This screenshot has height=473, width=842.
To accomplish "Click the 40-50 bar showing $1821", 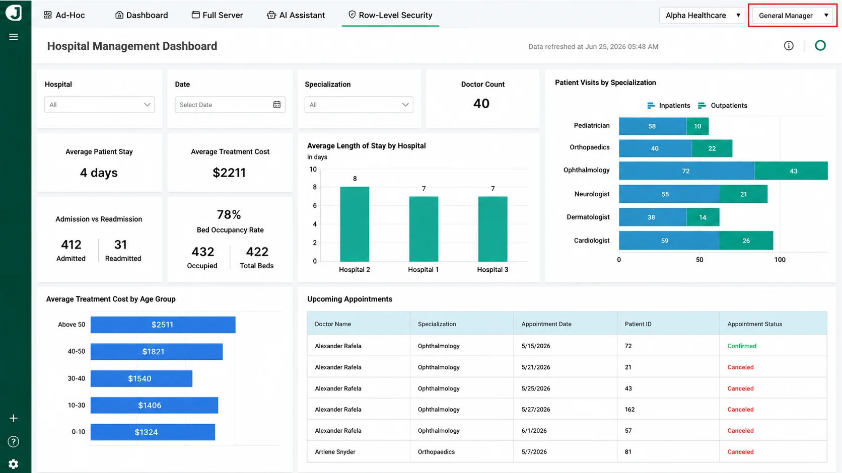I will 157,352.
